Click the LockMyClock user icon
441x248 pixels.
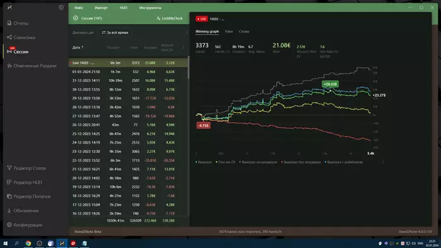pyautogui.click(x=158, y=18)
